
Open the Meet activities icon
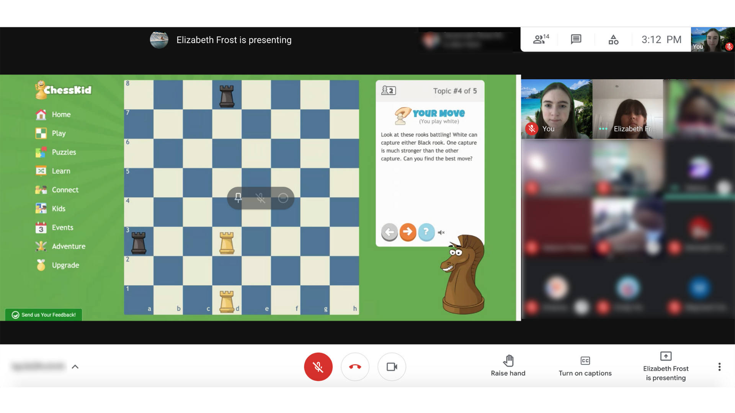pos(613,39)
